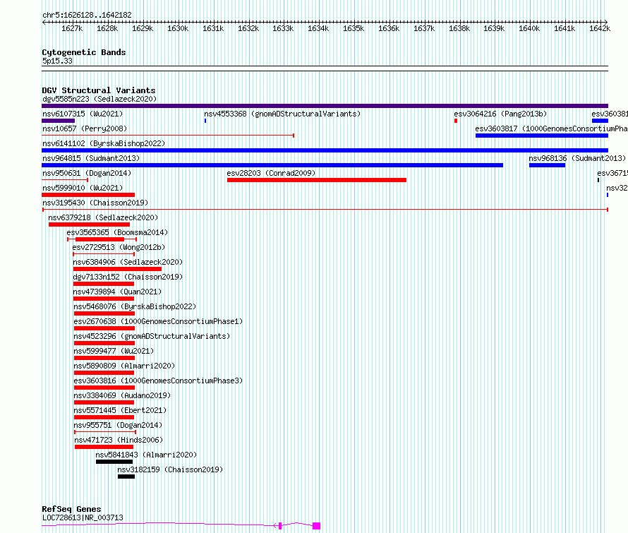Click the left arrow of the coordinate ruler
628x533 pixels.
[x=44, y=22]
